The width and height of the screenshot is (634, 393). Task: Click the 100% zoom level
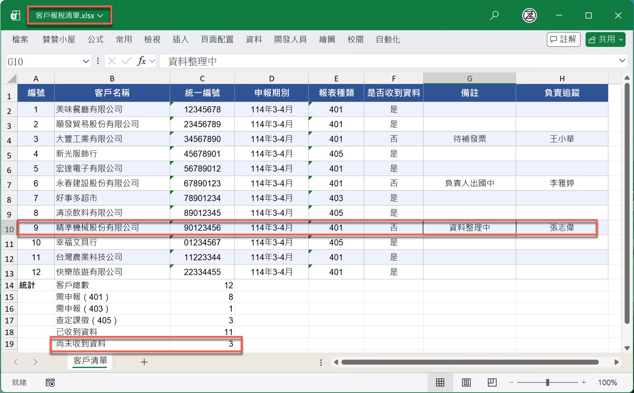point(607,383)
